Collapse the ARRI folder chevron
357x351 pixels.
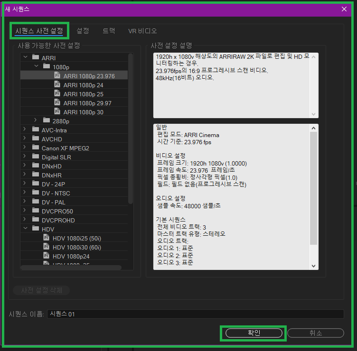pos(25,57)
